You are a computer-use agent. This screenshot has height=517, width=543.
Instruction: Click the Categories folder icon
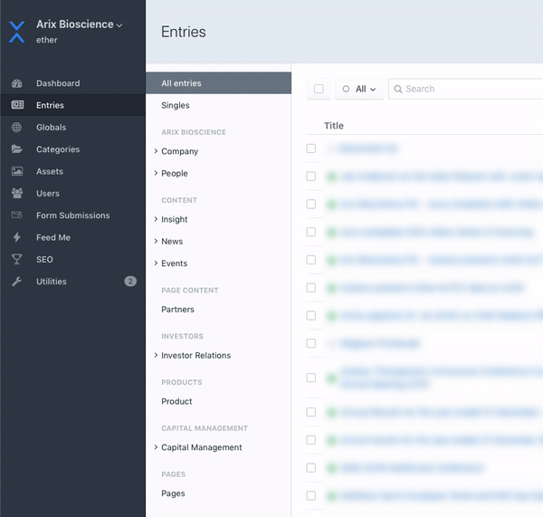tap(16, 149)
